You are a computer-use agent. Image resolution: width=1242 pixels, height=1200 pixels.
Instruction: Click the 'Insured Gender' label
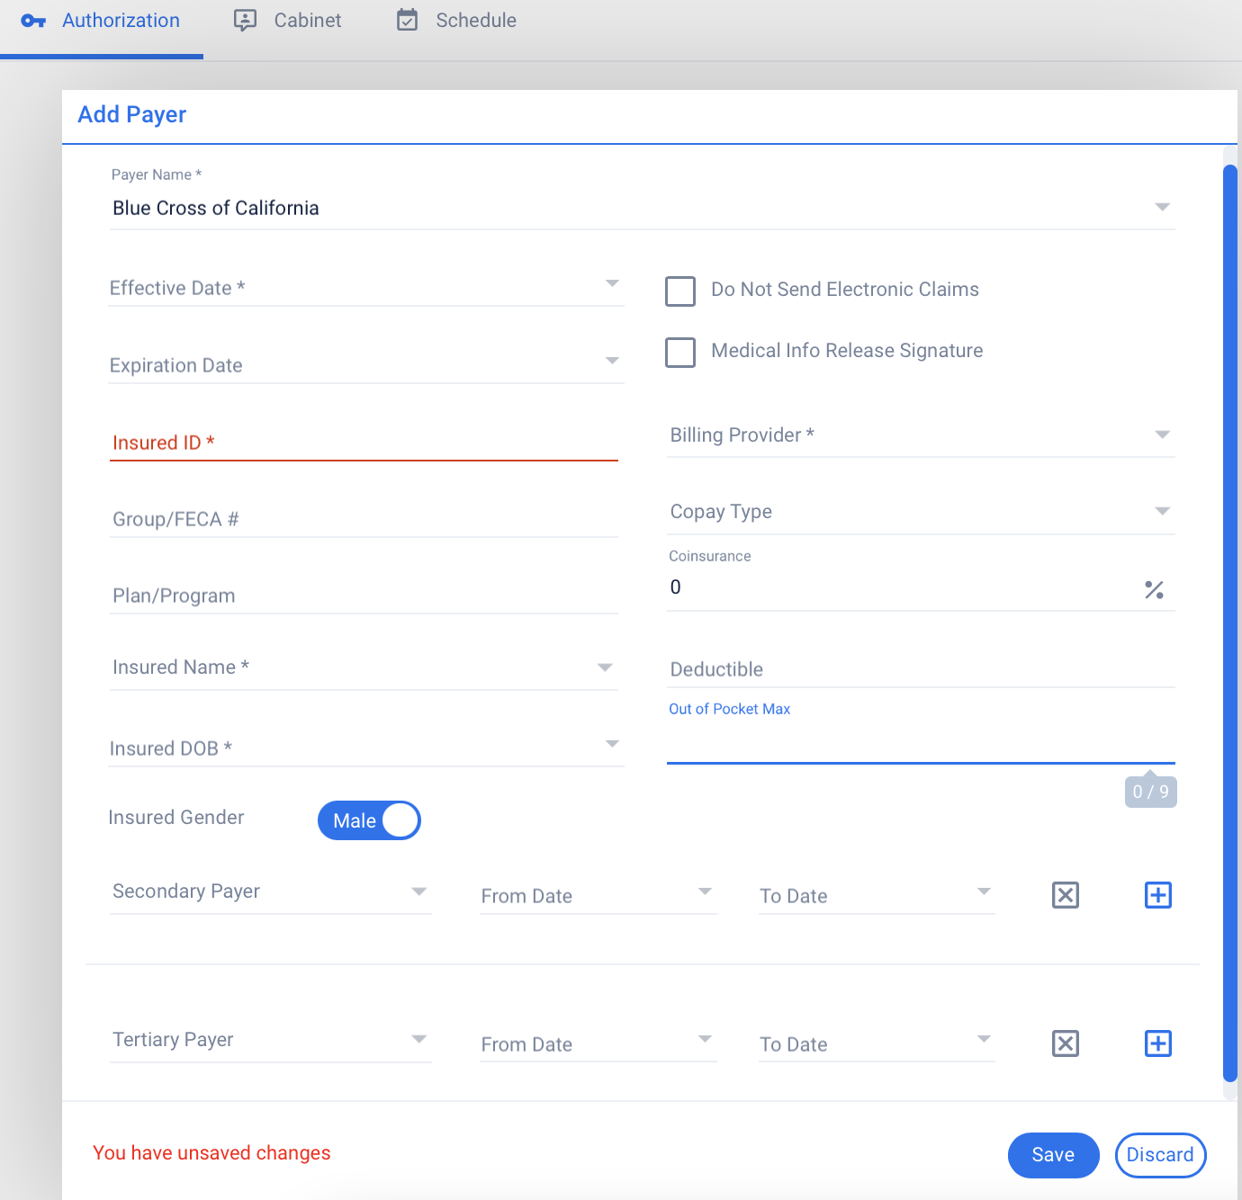pyautogui.click(x=176, y=818)
